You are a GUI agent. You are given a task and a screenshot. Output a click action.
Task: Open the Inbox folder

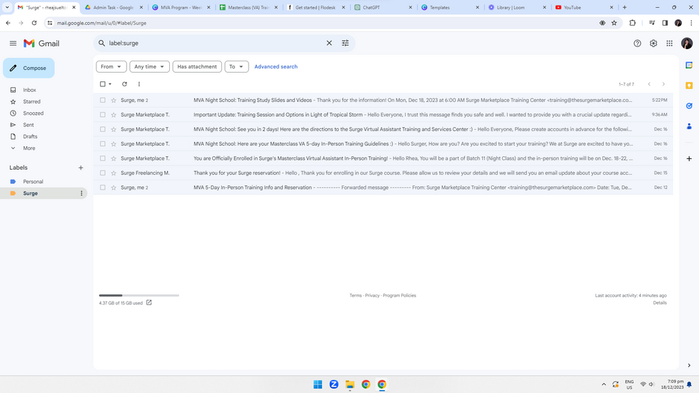(x=29, y=90)
